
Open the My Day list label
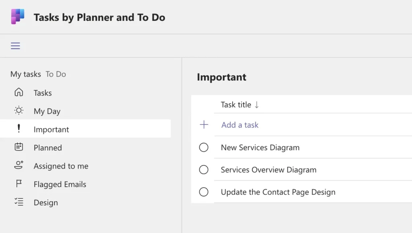(x=47, y=111)
